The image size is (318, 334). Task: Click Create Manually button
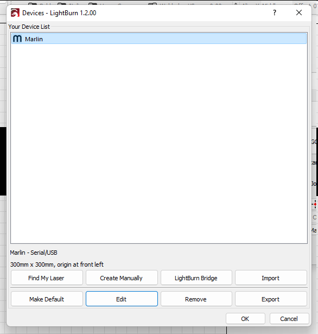[122, 278]
